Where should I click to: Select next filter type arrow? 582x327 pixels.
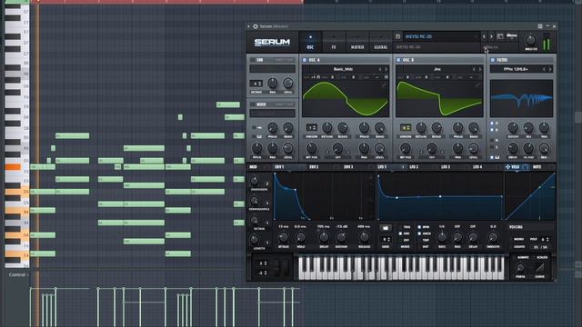point(550,69)
